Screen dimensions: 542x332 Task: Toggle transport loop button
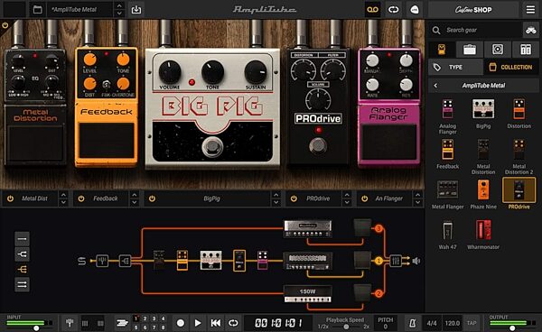pos(233,323)
